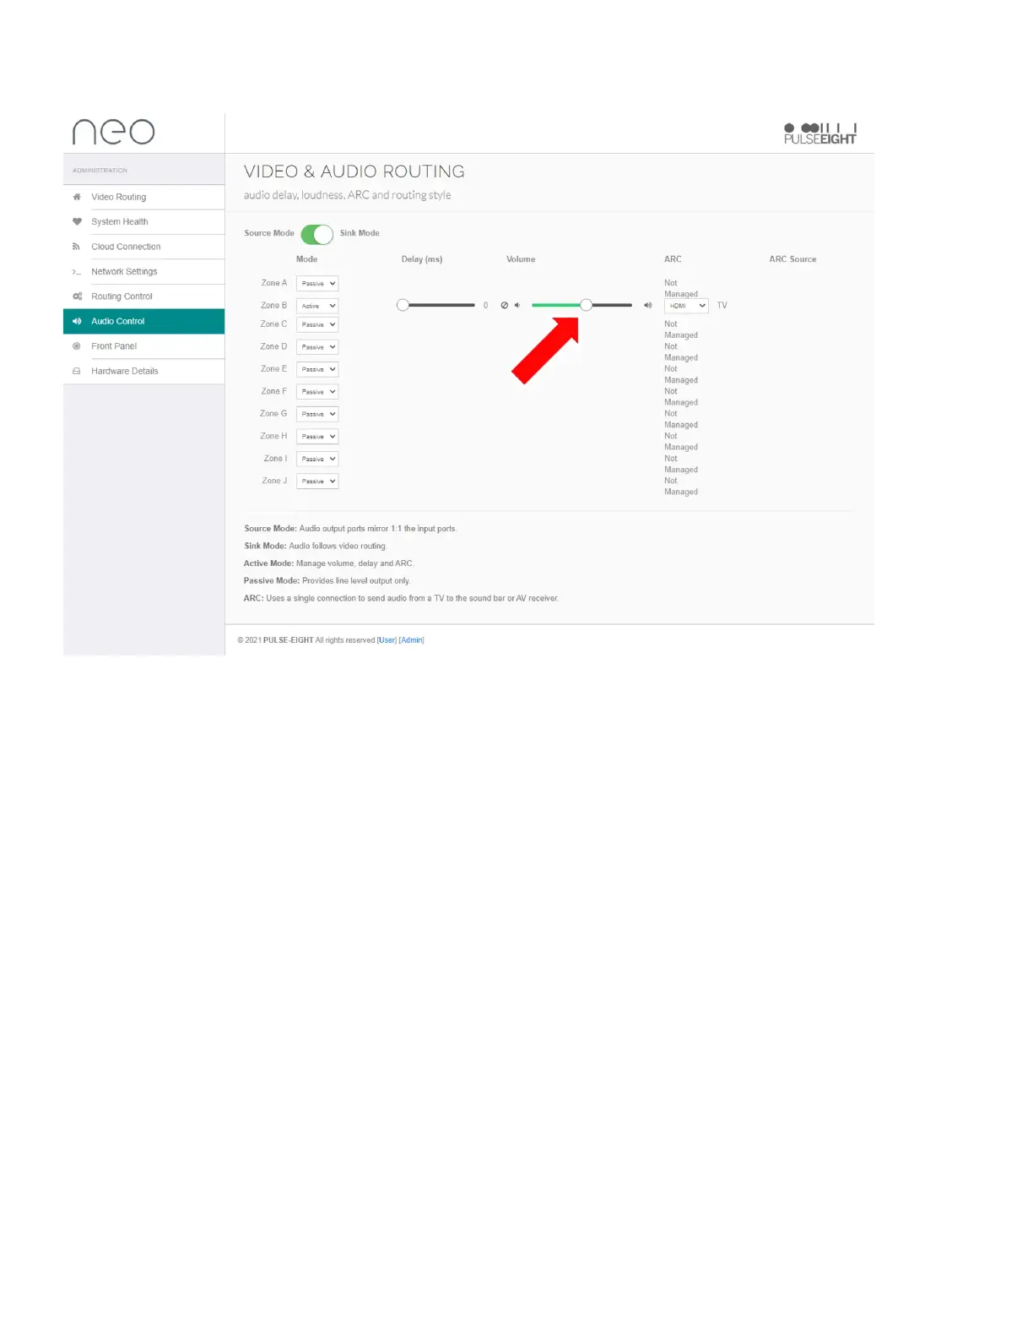This screenshot has width=1033, height=1338.
Task: Toggle Source Mode / Sink Mode switch
Action: 317,234
